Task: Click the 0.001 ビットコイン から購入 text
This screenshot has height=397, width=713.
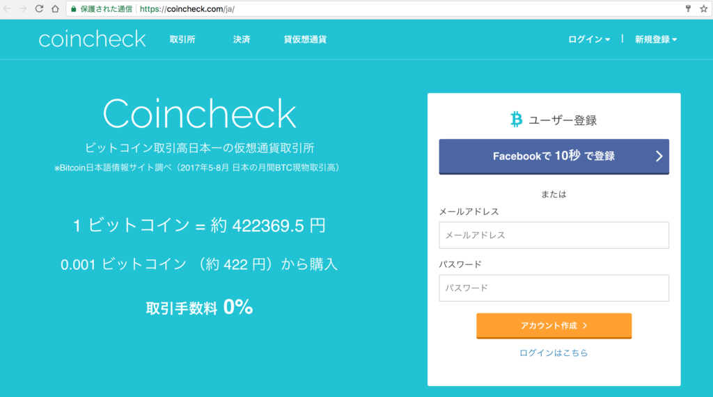Action: (x=199, y=264)
